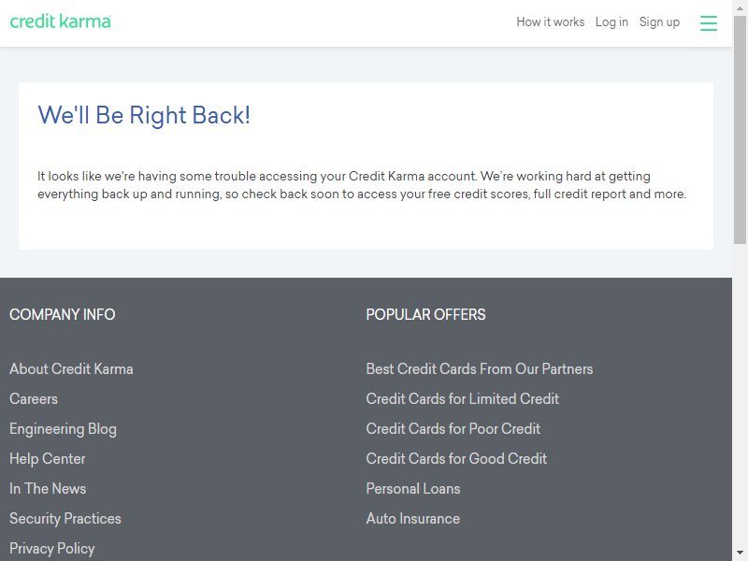Click the scrollbar down arrow
This screenshot has height=561, width=748.
point(740,554)
